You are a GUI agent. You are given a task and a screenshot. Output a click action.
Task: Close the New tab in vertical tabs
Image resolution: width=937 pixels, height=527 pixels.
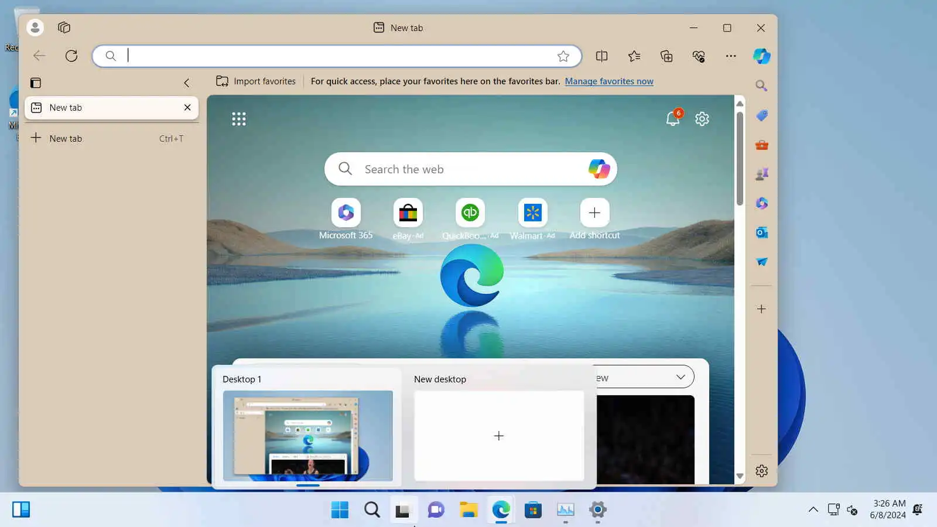coord(187,108)
